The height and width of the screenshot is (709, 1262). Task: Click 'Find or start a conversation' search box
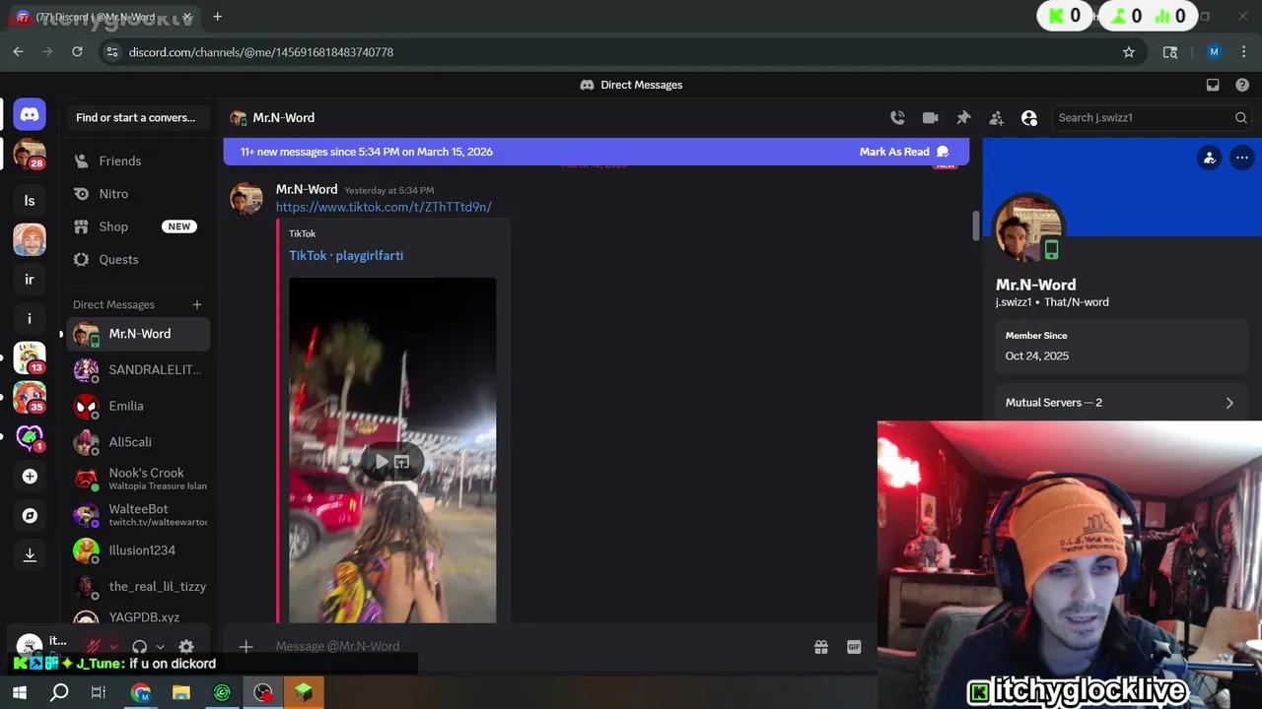coord(138,117)
